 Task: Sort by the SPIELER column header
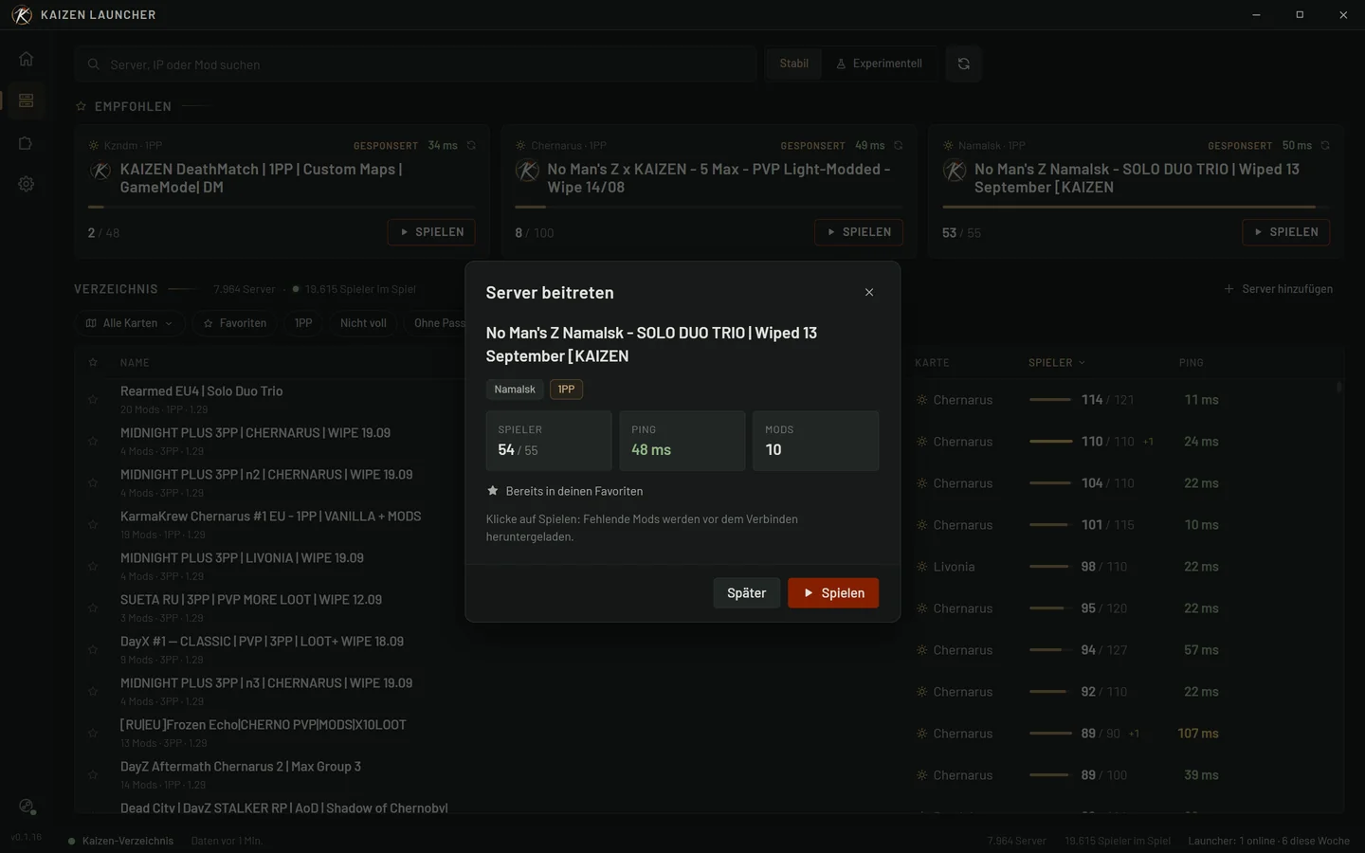(x=1056, y=363)
